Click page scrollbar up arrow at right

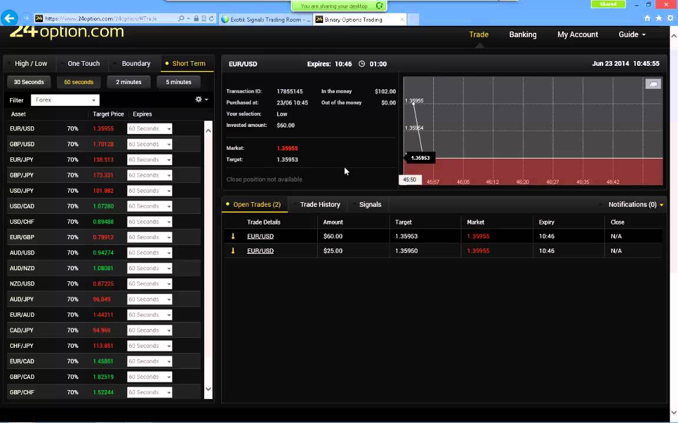pyautogui.click(x=674, y=36)
